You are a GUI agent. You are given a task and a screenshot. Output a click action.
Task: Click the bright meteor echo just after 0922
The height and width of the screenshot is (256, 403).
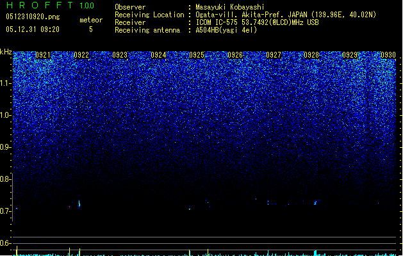(x=79, y=204)
